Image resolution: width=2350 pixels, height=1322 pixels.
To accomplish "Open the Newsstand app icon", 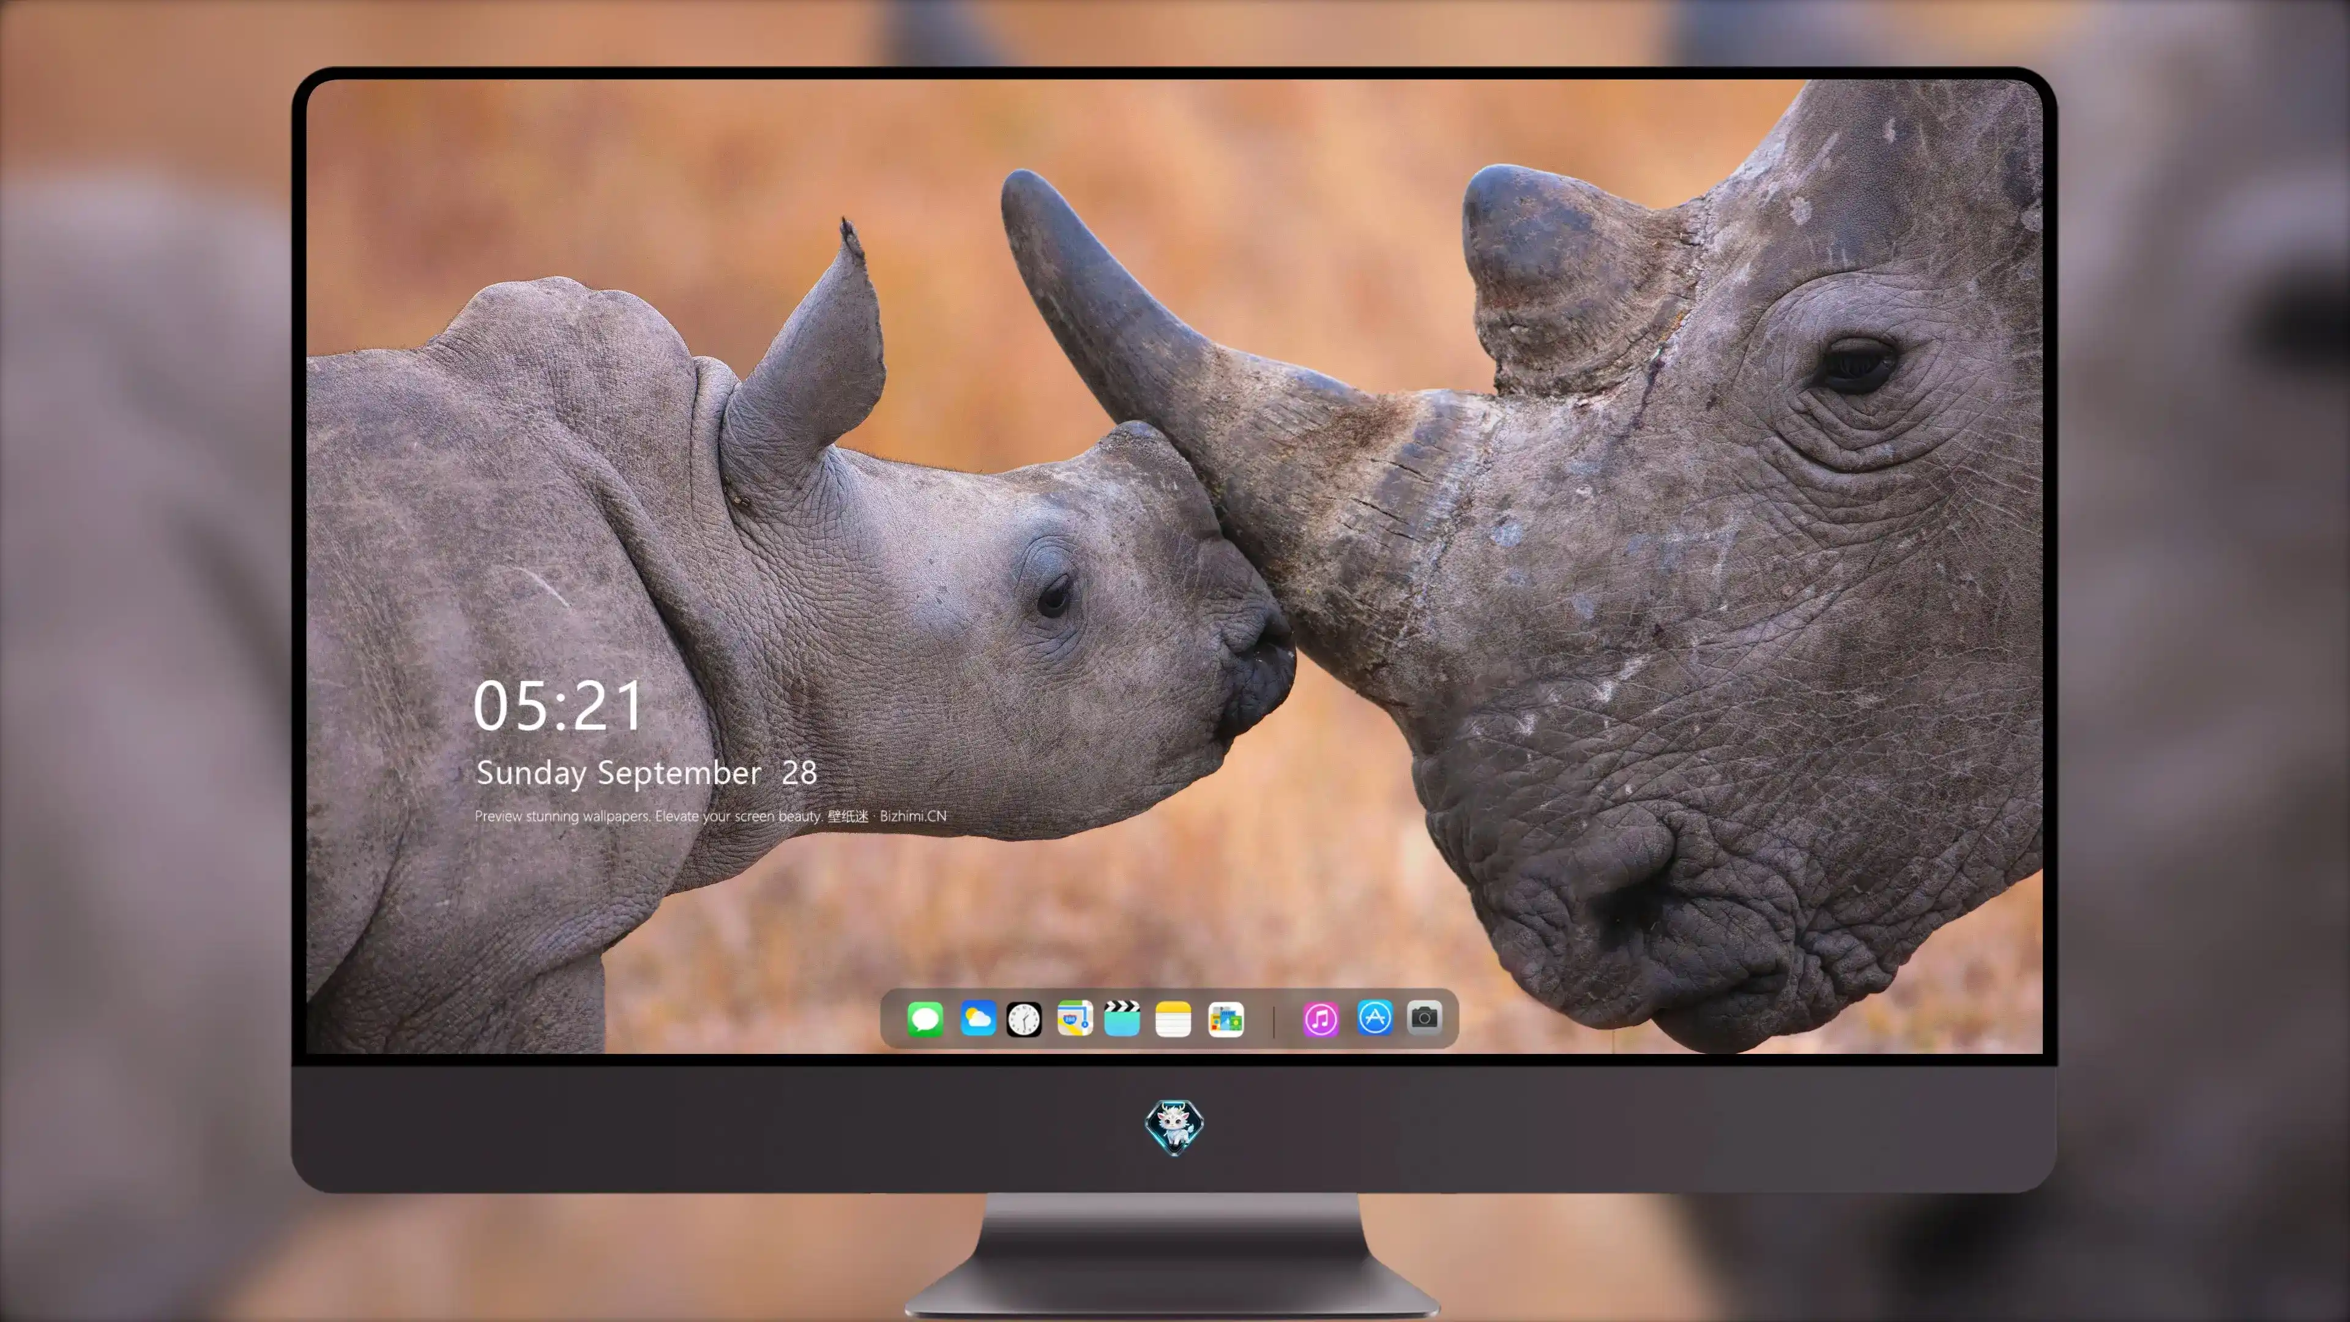I will [1225, 1018].
